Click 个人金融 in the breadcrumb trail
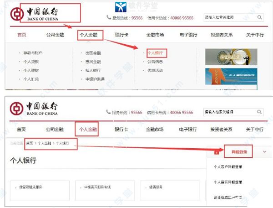The image size is (273, 208). (x=45, y=143)
